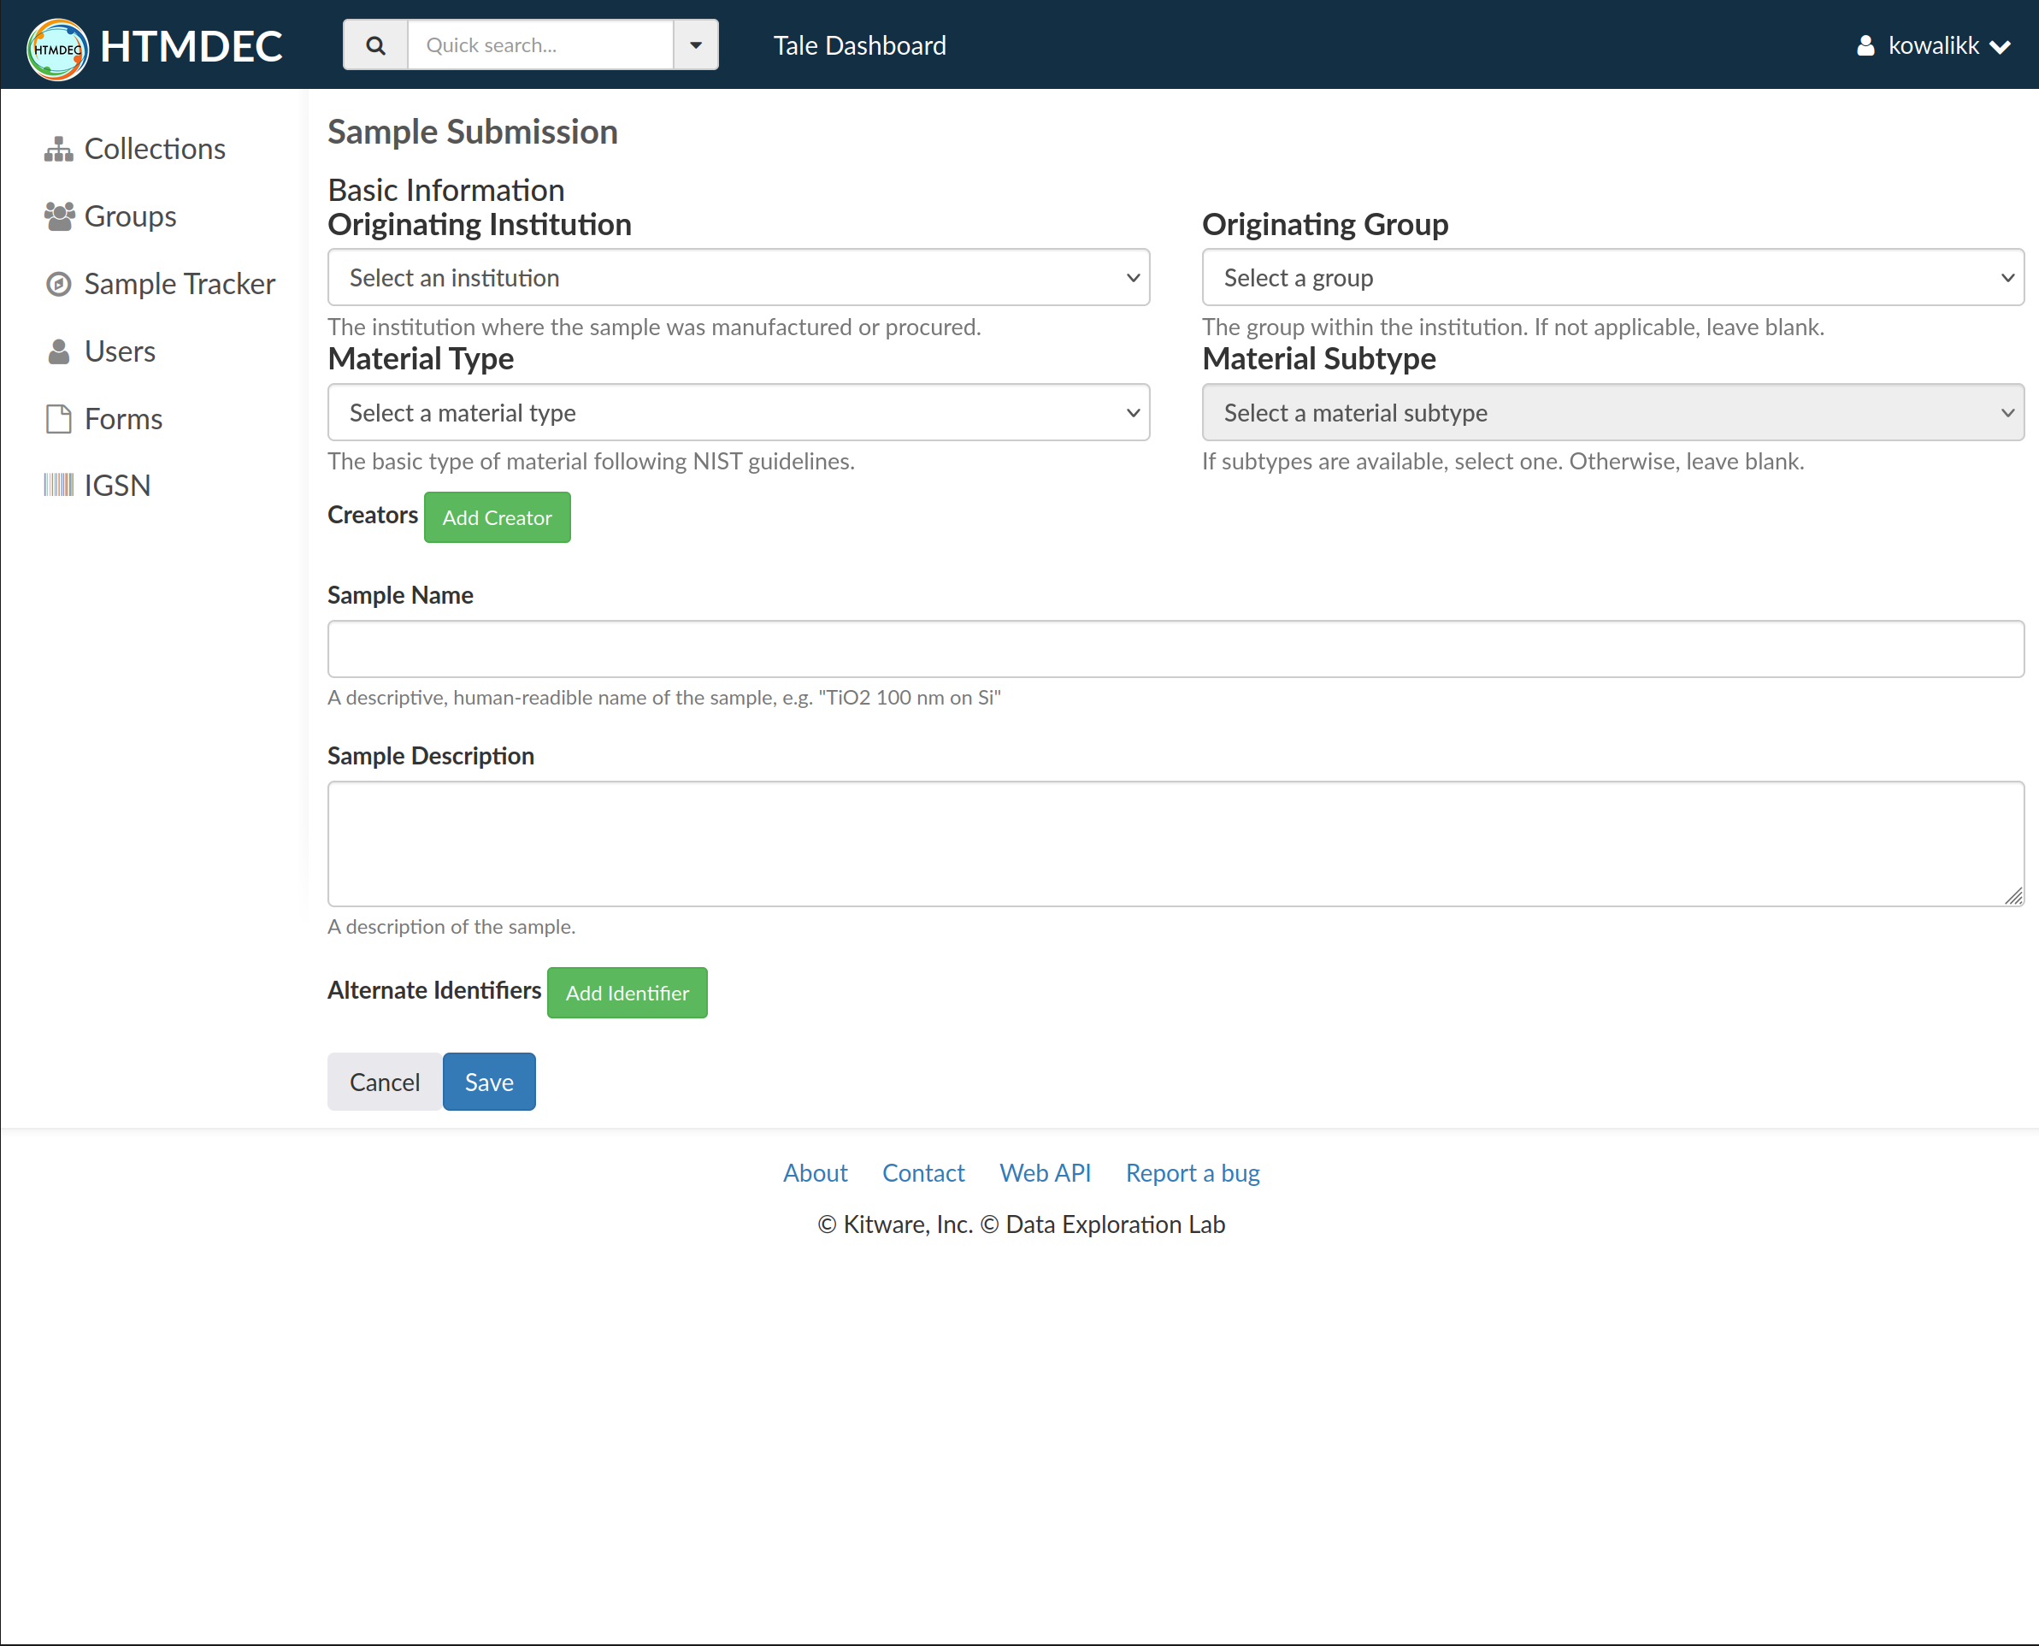2039x1646 pixels.
Task: Click the Forms document icon
Action: (59, 419)
